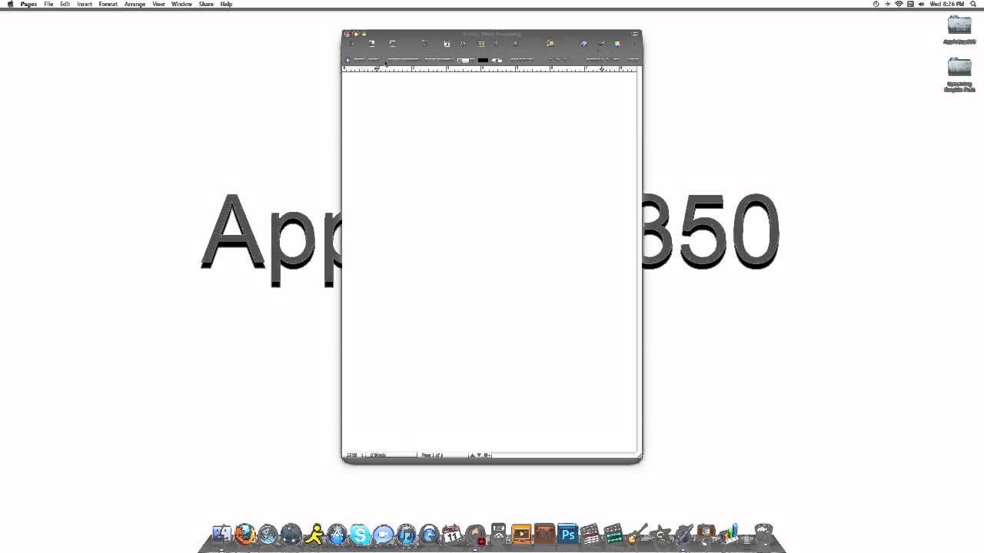Open the gear action menu in status bar
This screenshot has width=984, height=553.
coord(487,455)
